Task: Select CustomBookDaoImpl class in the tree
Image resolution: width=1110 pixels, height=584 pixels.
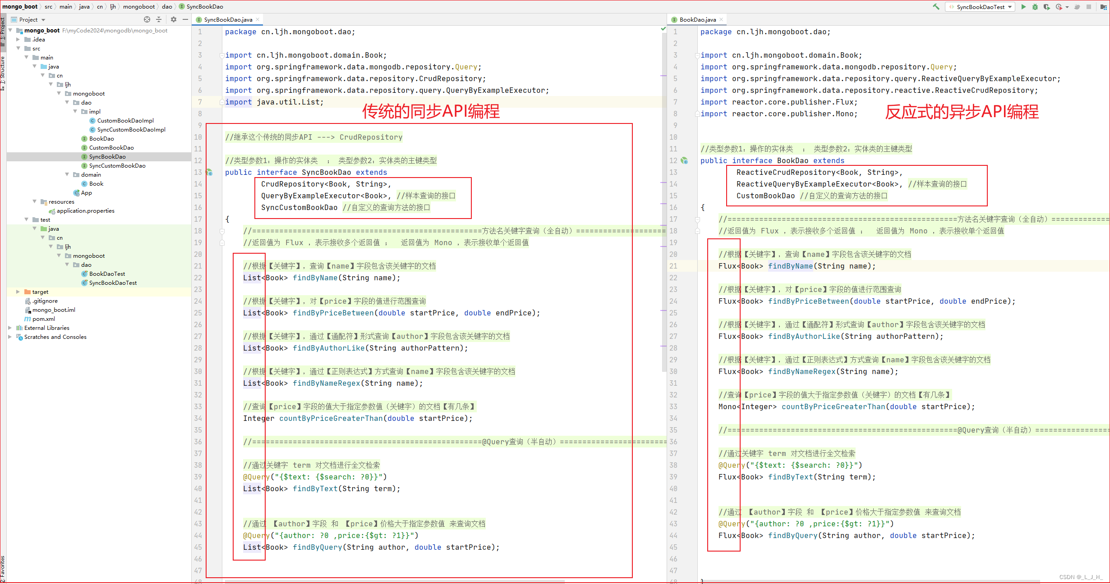Action: [122, 120]
